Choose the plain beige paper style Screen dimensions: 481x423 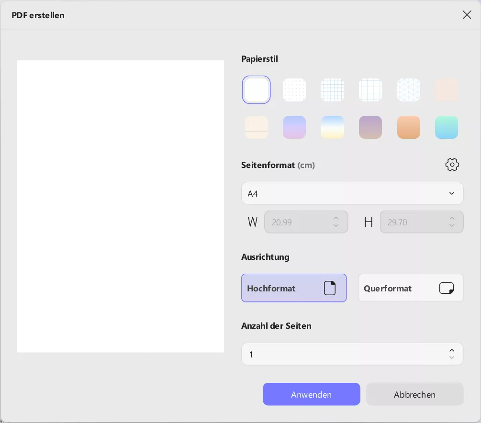click(447, 90)
